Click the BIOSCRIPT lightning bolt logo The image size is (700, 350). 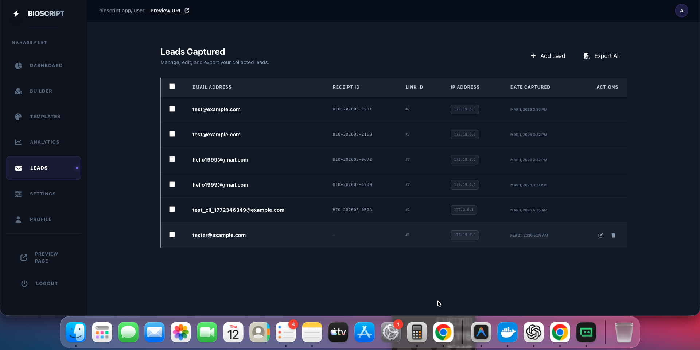(16, 13)
